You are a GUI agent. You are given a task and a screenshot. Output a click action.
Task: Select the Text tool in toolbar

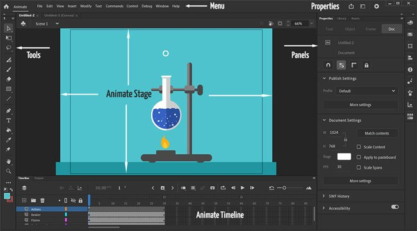[8, 120]
